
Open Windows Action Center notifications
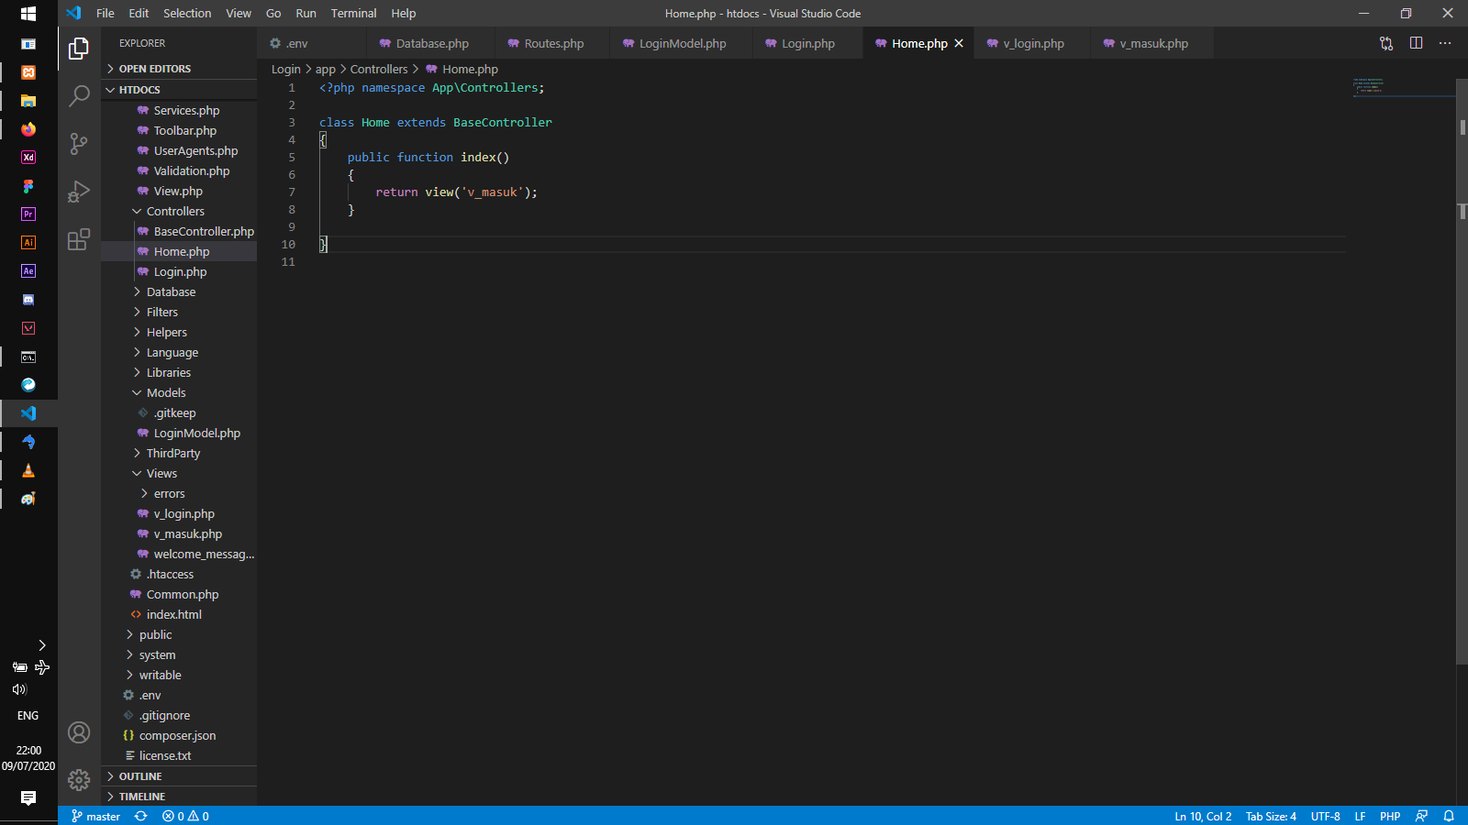pyautogui.click(x=28, y=797)
